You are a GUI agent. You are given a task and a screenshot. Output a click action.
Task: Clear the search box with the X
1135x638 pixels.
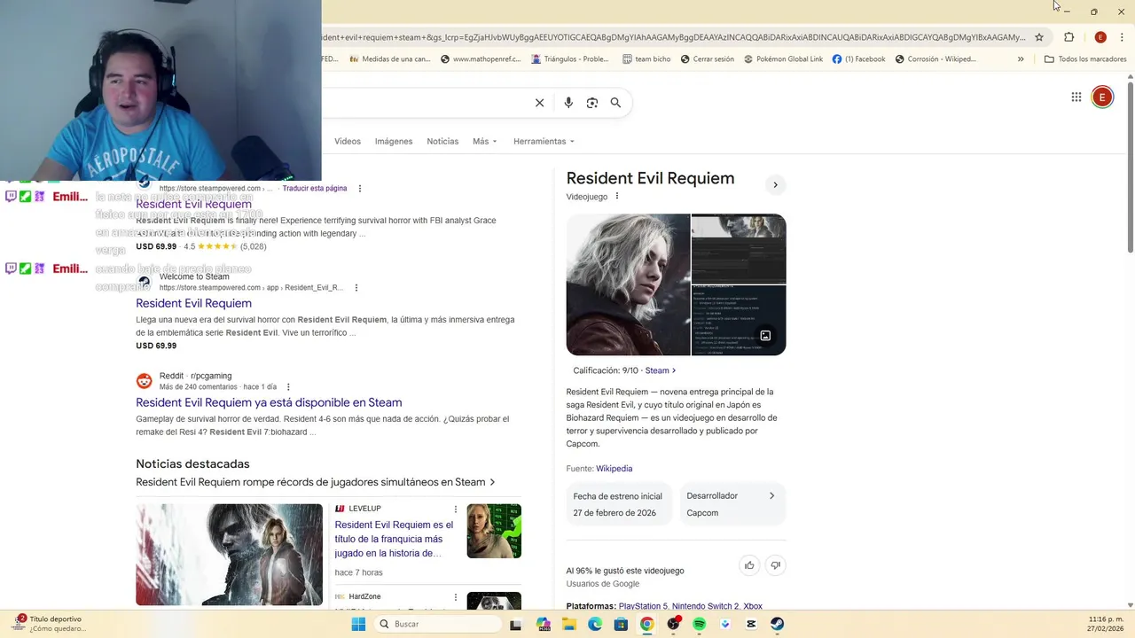click(539, 103)
